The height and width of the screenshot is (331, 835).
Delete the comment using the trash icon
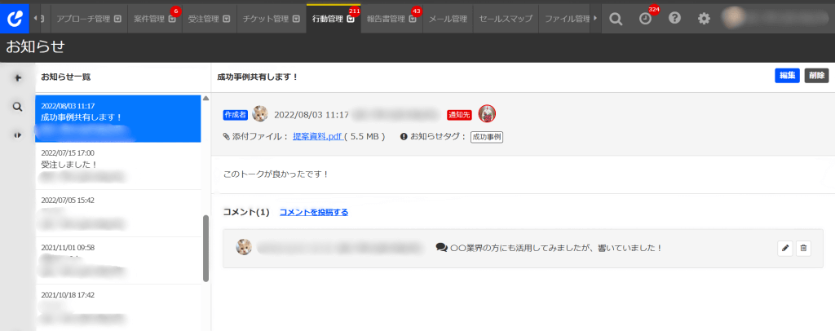[x=803, y=248]
